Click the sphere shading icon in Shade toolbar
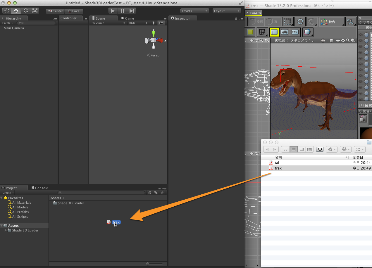This screenshot has width=372, height=268. point(307,32)
